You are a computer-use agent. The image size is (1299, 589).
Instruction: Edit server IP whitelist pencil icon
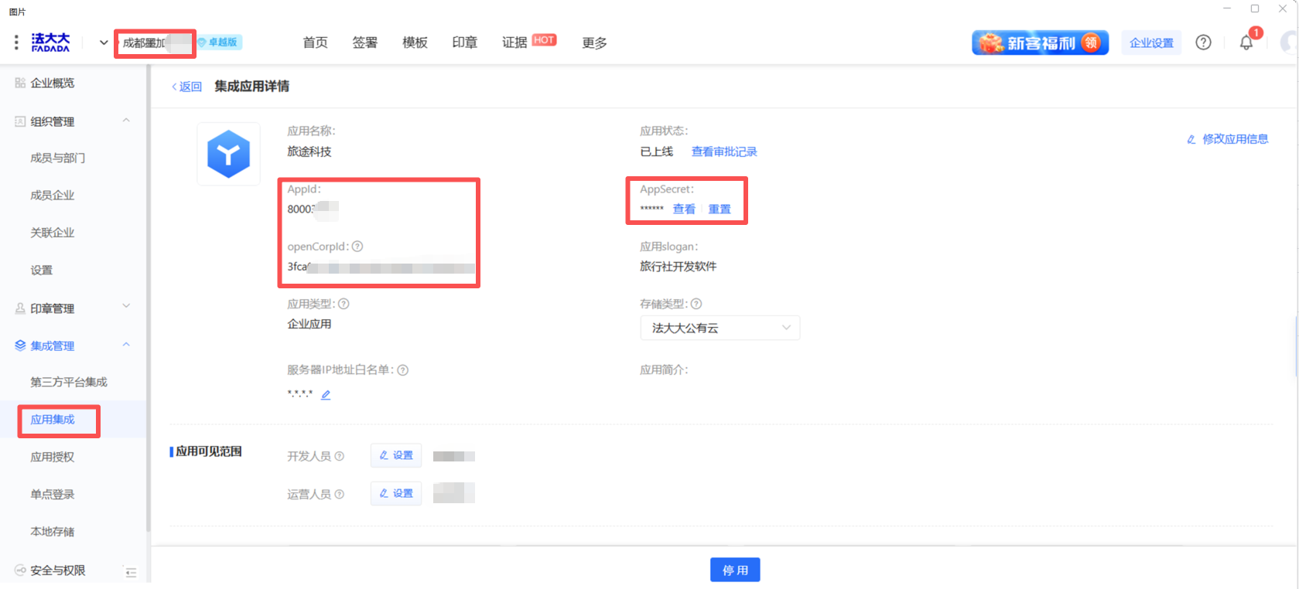tap(326, 395)
